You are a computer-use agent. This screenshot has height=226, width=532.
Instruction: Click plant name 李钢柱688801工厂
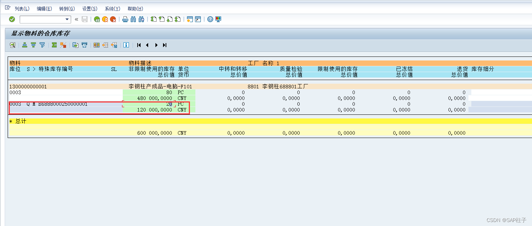tap(285, 87)
